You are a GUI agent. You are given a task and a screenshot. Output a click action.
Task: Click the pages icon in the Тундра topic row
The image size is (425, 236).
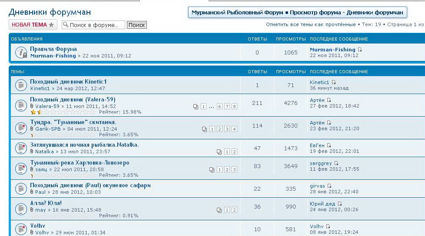pos(205,129)
